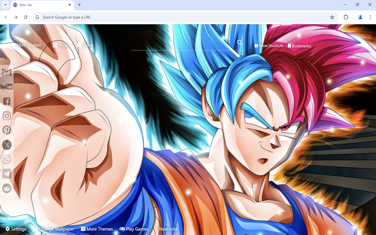Toggle Show Shortcuts on the new tab page
Viewport: 376px width, 235px height.
[268, 46]
